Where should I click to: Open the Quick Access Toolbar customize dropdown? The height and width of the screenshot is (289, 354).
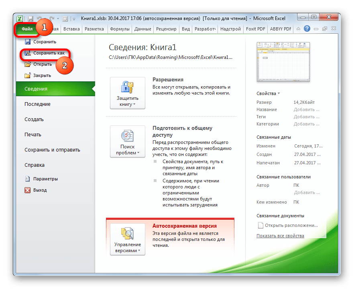[74, 19]
